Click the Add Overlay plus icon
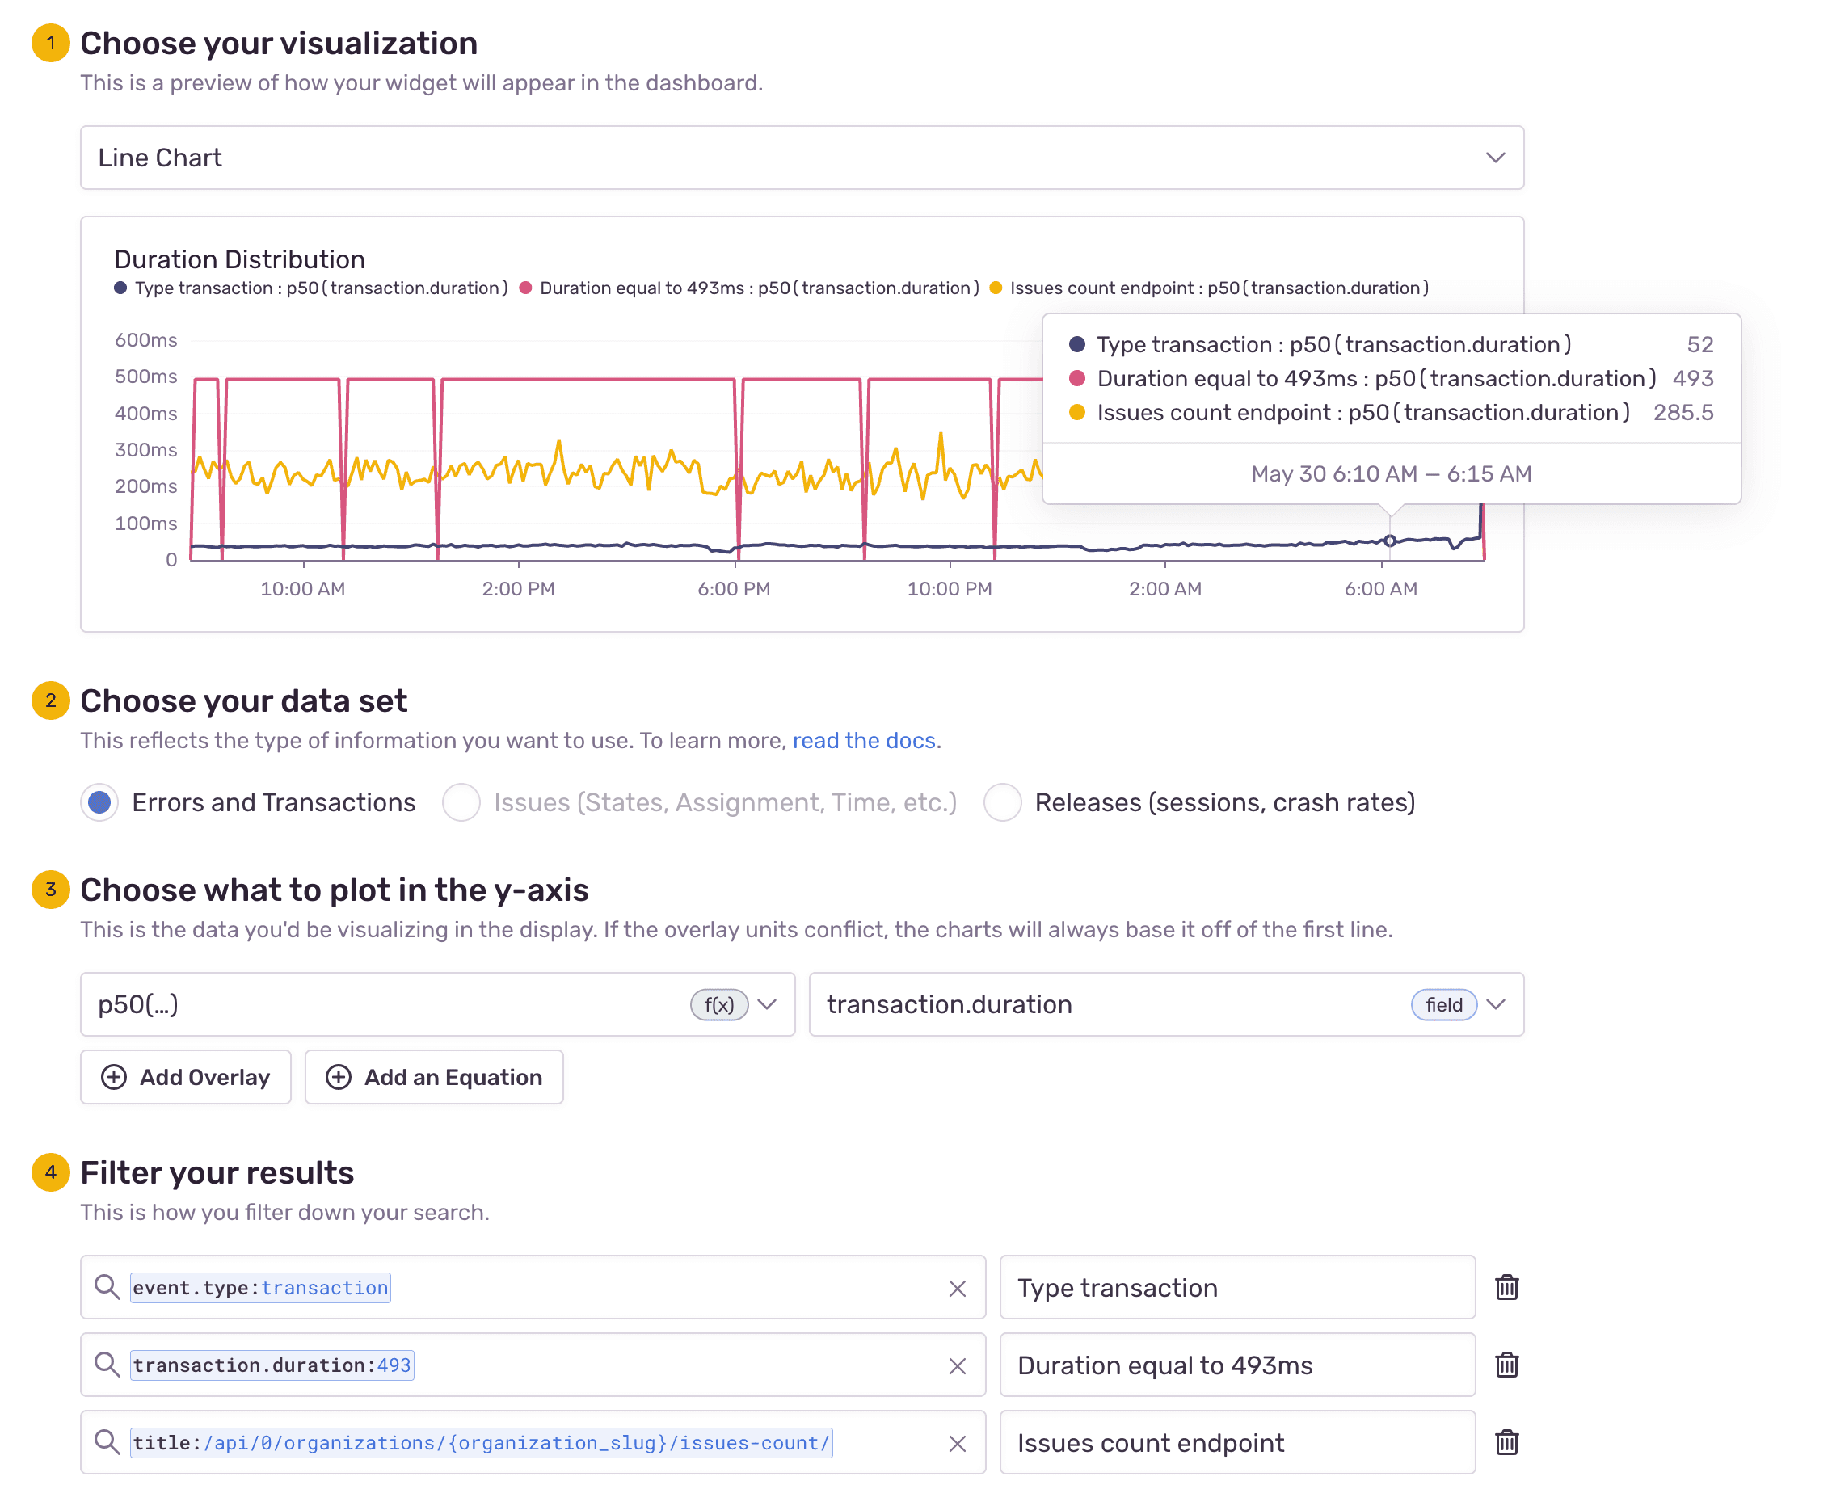Viewport: 1832px width, 1506px height. point(116,1077)
